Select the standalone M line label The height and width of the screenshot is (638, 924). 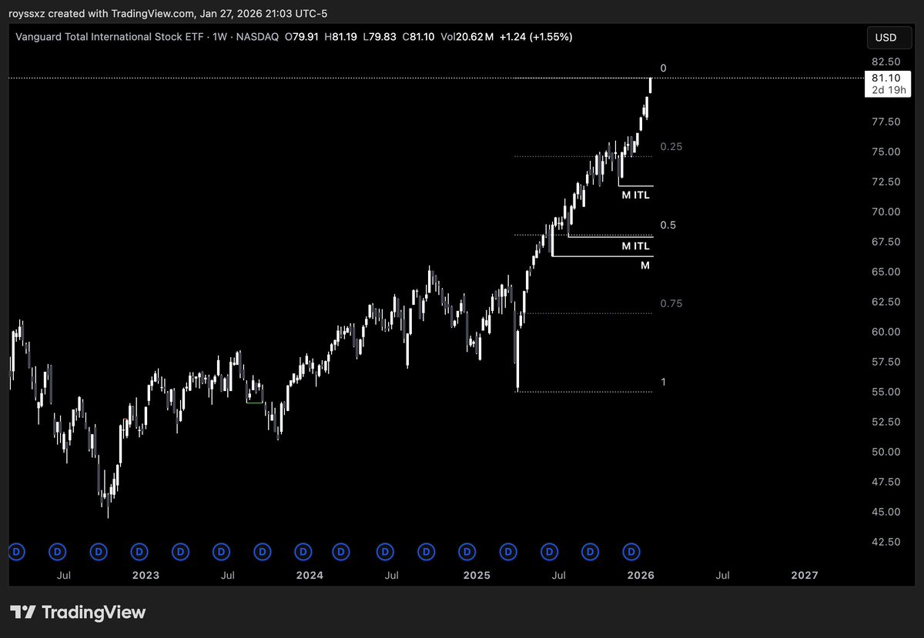(x=645, y=266)
